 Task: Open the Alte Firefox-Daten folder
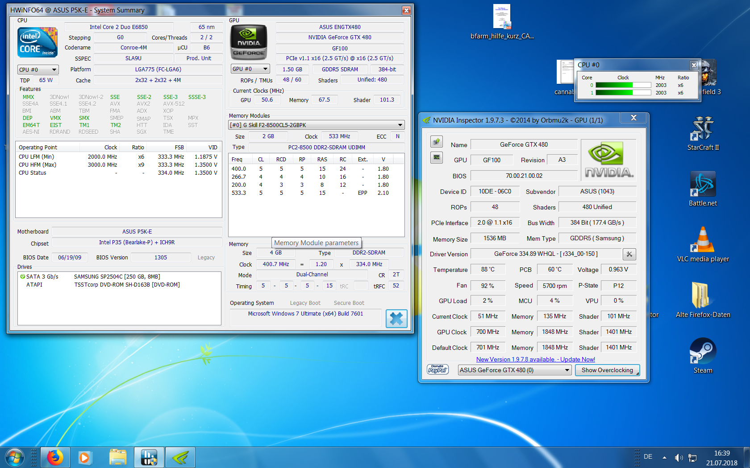[703, 301]
